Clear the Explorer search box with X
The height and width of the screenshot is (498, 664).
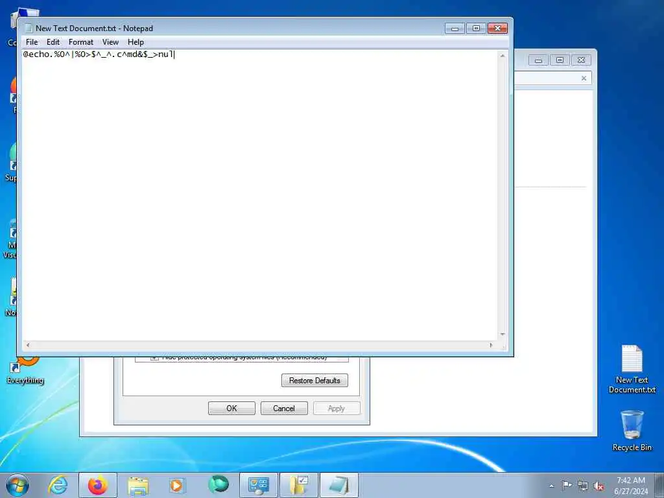point(584,78)
